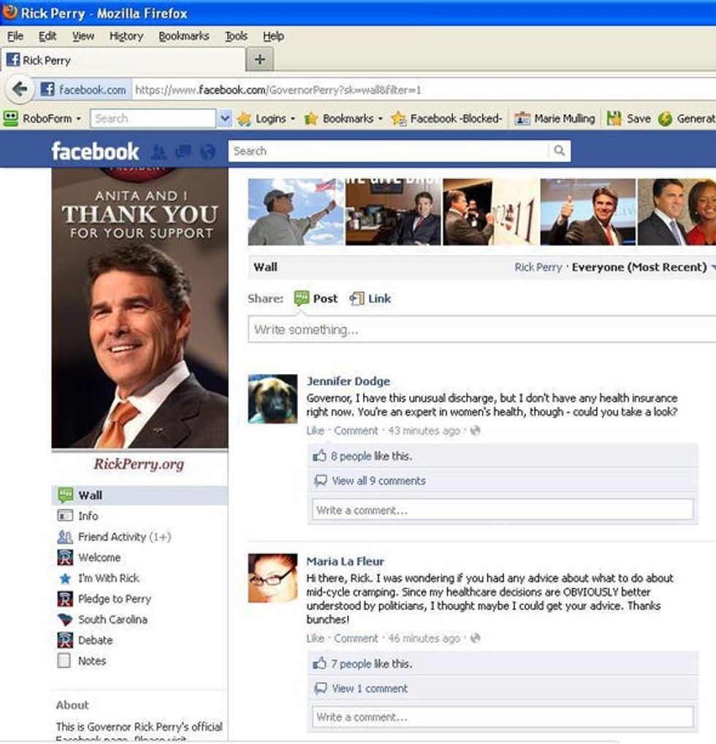Open Facebook friend requests icon
Screen dimensions: 716x744
click(159, 152)
